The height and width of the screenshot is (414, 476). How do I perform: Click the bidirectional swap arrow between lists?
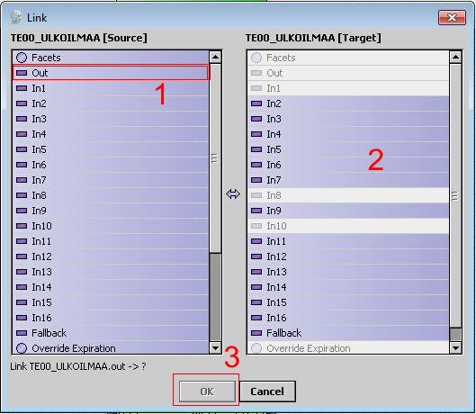(x=233, y=193)
